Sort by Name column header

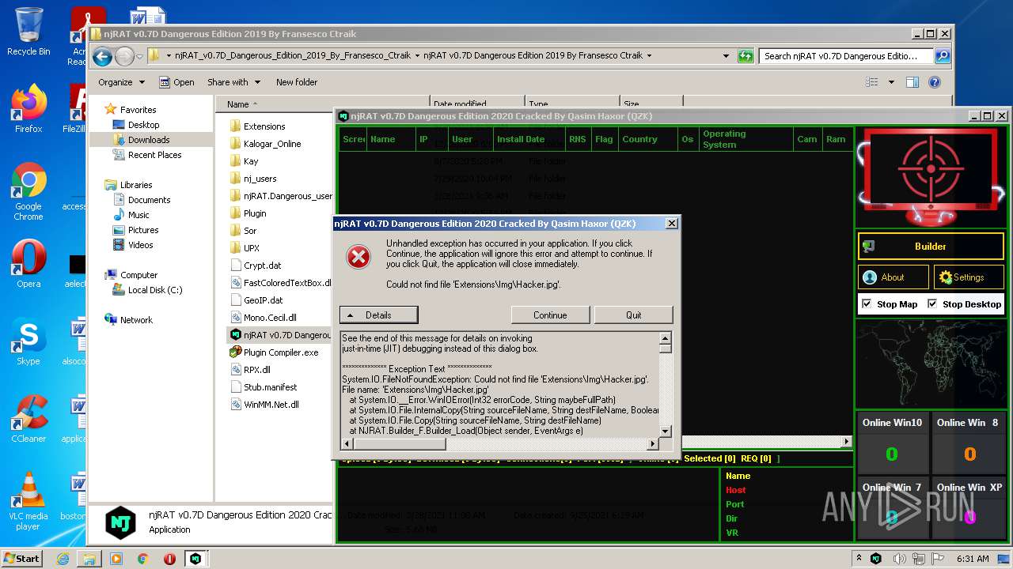coord(323,104)
